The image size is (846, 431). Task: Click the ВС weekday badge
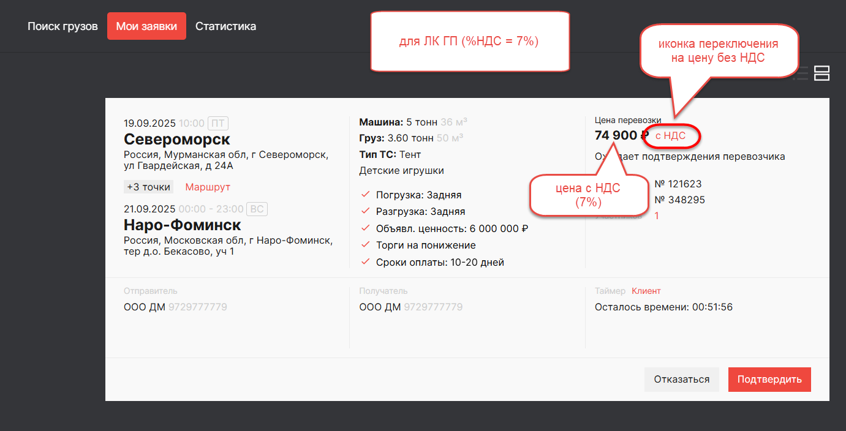pos(257,209)
